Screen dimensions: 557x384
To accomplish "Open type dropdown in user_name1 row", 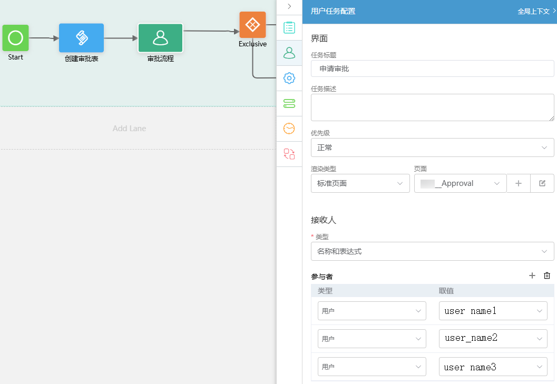I will [372, 311].
